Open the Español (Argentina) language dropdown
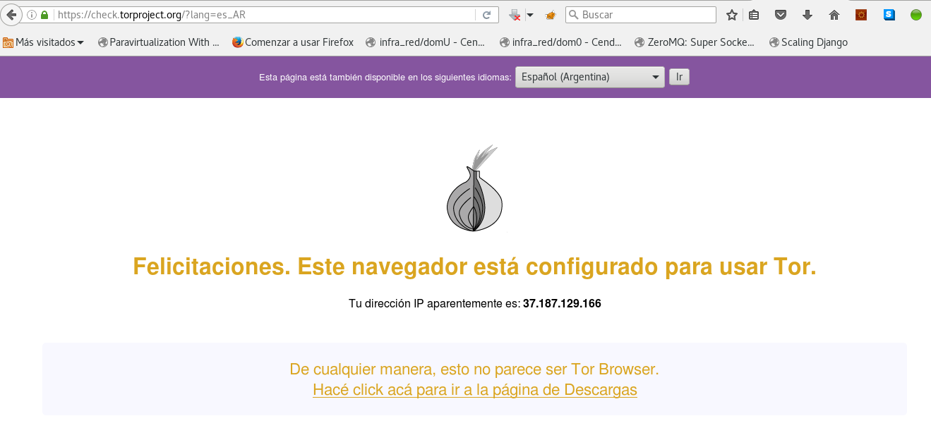931x428 pixels. [x=589, y=77]
